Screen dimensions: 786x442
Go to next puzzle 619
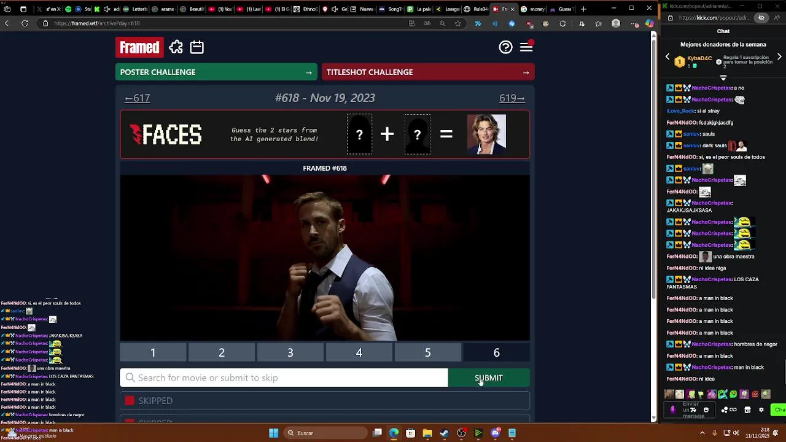pos(512,98)
